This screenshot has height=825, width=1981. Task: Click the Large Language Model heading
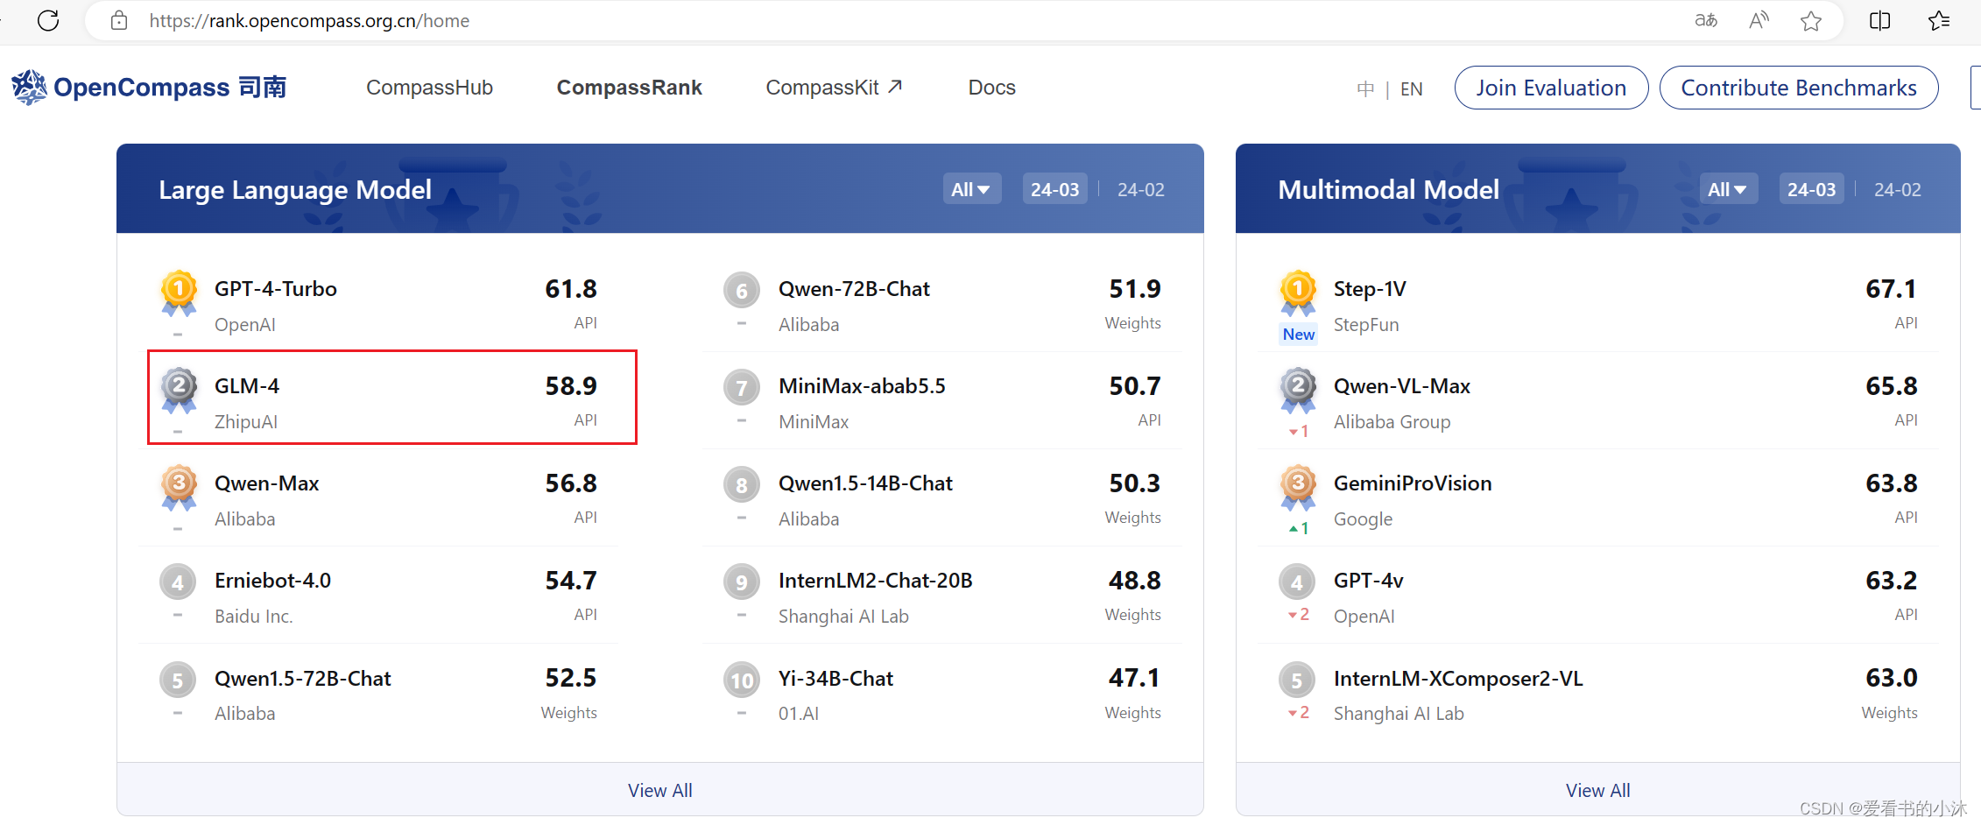295,190
